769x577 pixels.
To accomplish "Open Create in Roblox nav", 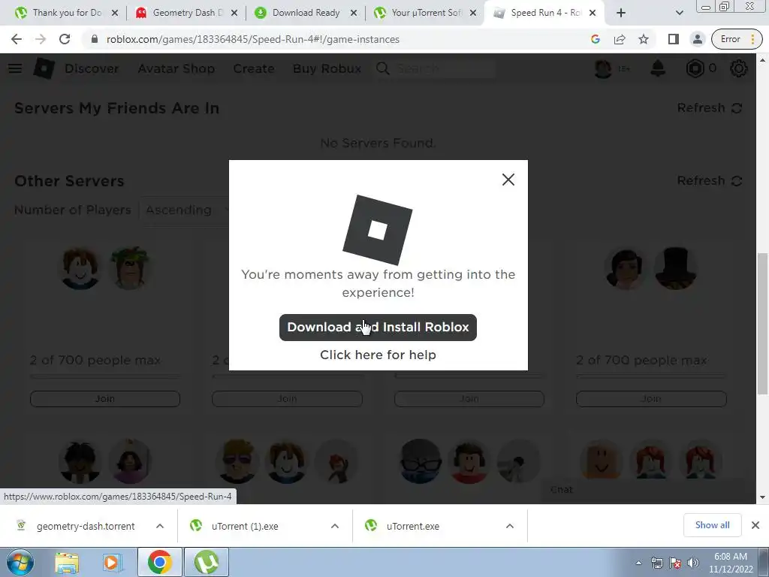I will 254,68.
